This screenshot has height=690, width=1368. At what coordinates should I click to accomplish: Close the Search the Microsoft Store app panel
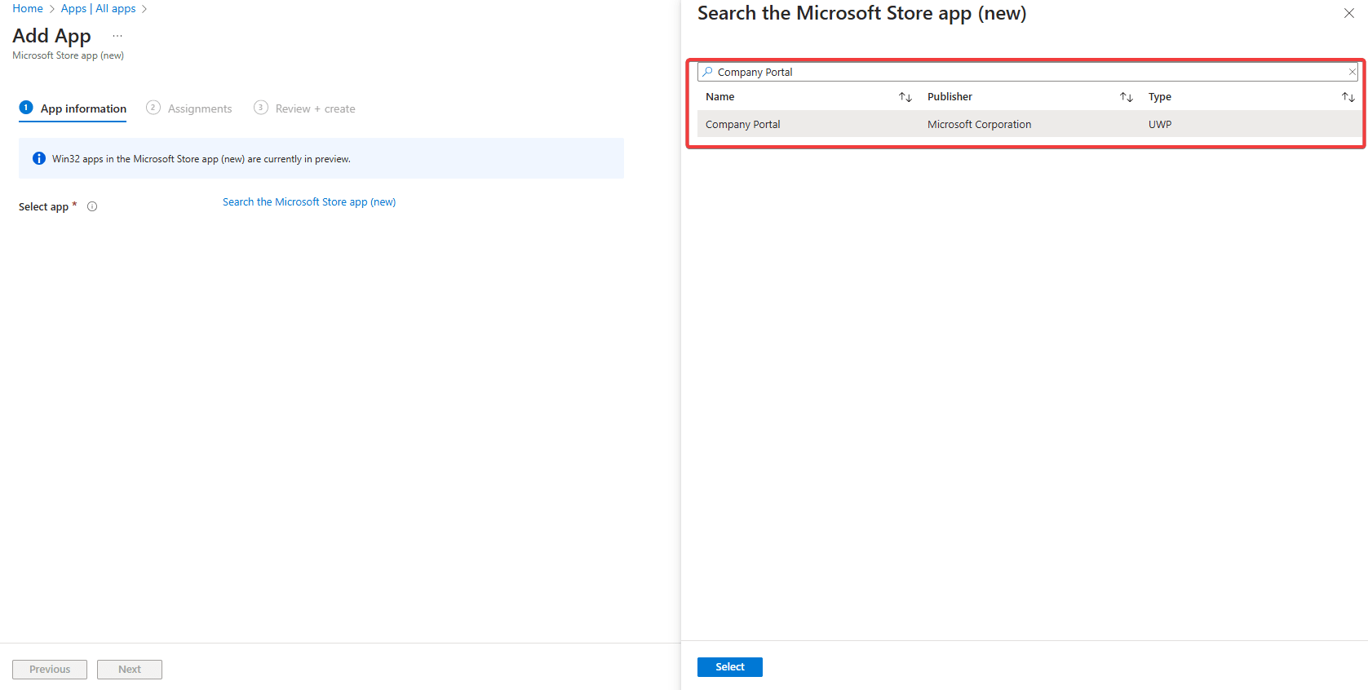1348,13
